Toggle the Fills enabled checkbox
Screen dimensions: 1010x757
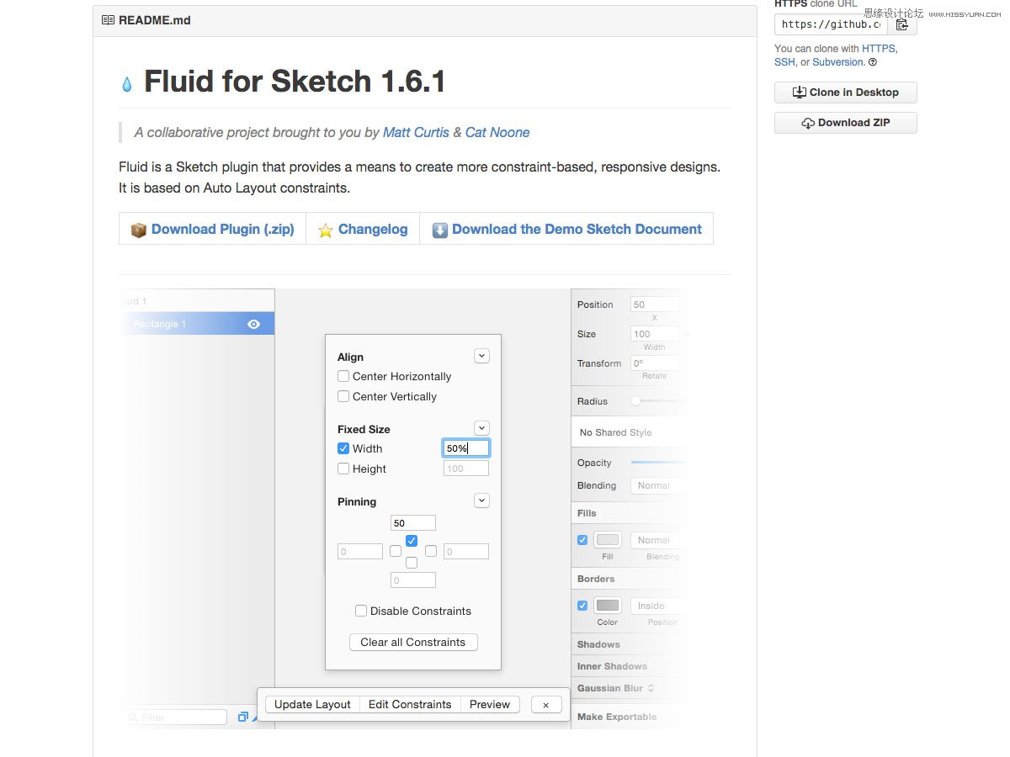tap(582, 540)
